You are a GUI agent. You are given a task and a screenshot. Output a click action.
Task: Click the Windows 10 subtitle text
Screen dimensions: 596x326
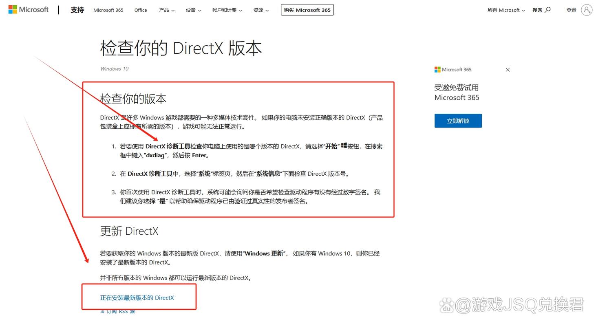point(114,69)
